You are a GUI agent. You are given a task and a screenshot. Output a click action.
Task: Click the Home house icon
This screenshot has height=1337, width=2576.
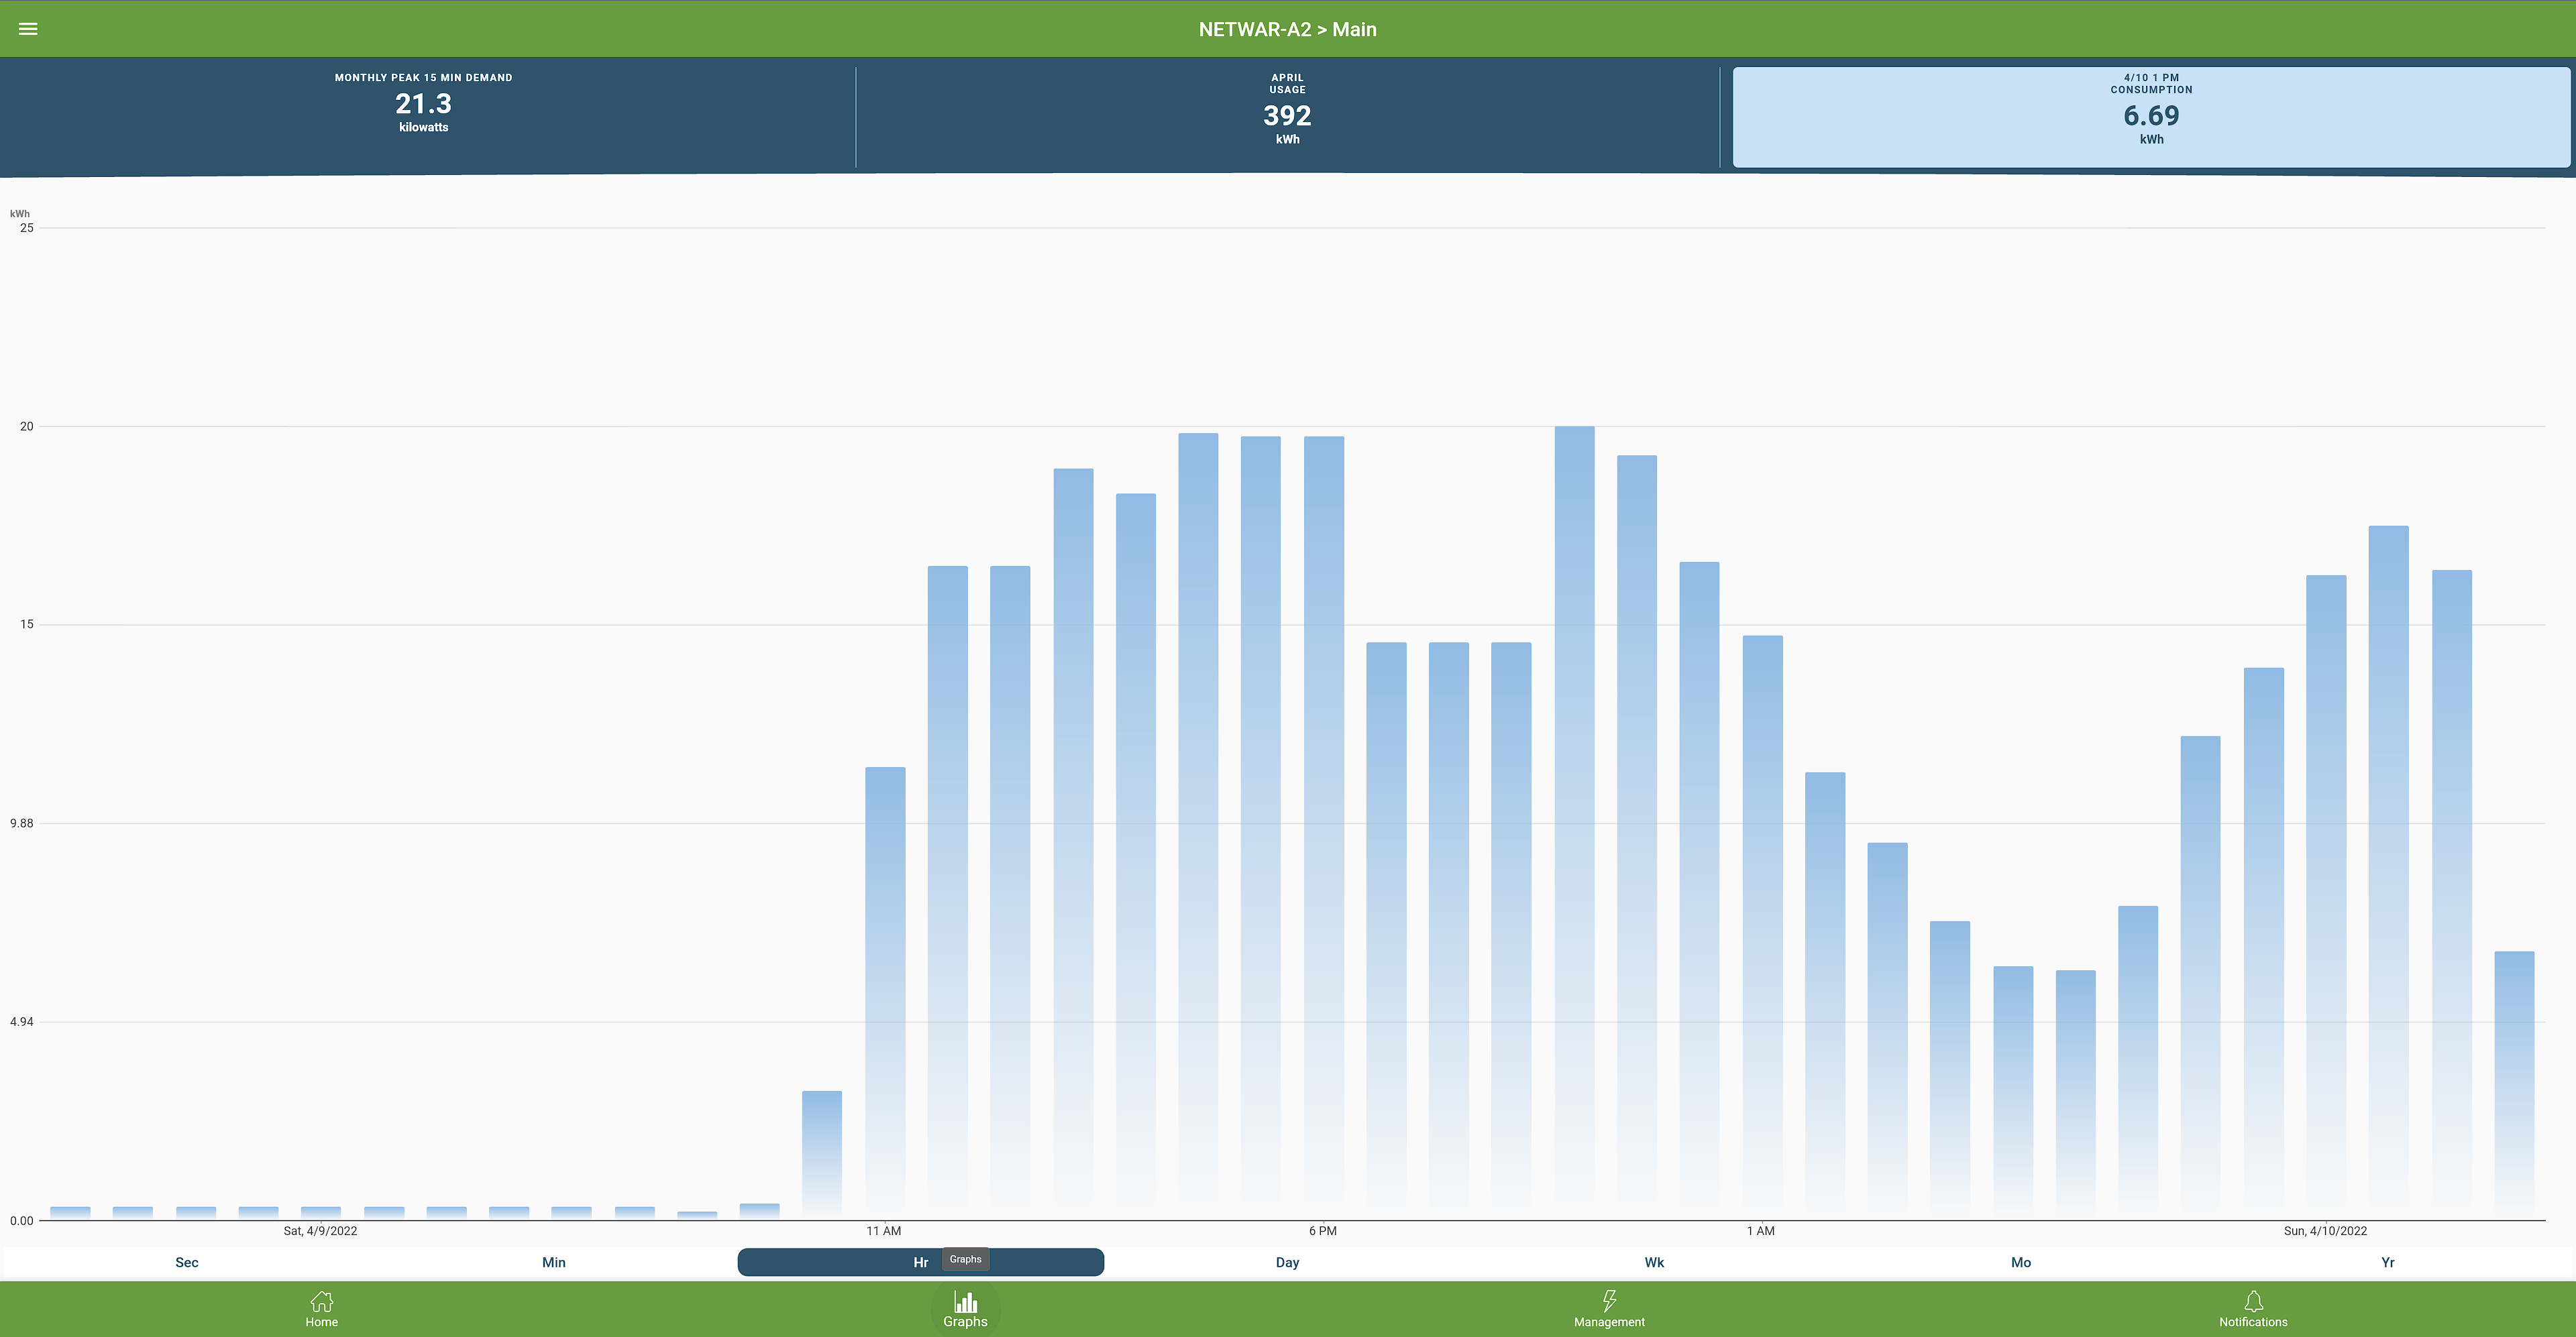point(321,1301)
